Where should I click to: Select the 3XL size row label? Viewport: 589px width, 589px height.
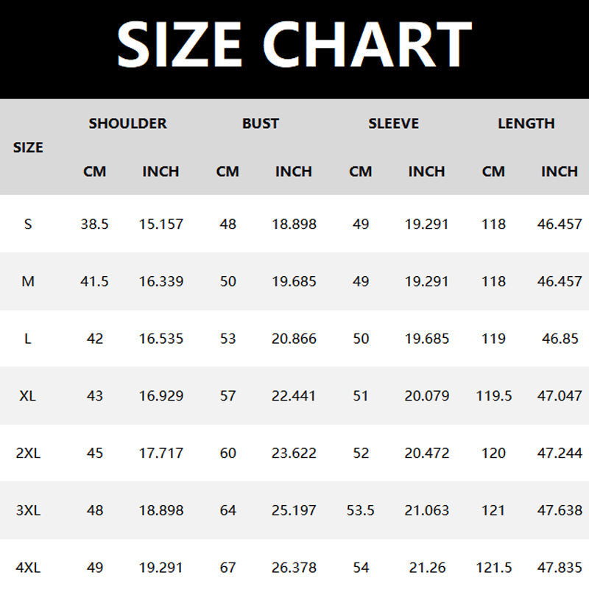click(x=28, y=510)
